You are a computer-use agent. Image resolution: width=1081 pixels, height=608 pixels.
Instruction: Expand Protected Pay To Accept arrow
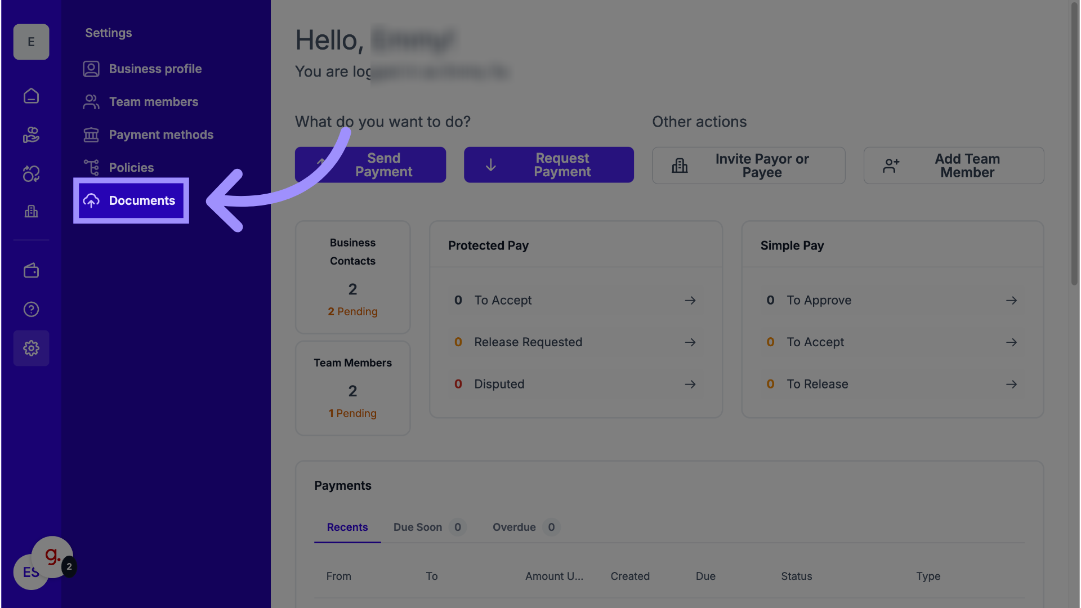[x=690, y=301]
